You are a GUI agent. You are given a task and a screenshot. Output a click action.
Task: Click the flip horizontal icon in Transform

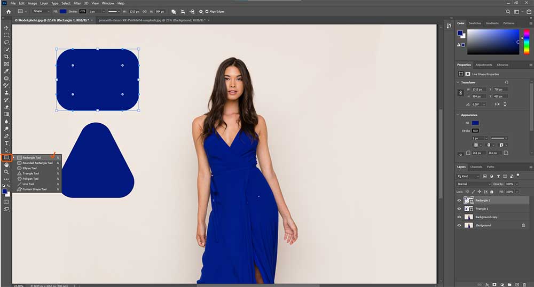497,104
